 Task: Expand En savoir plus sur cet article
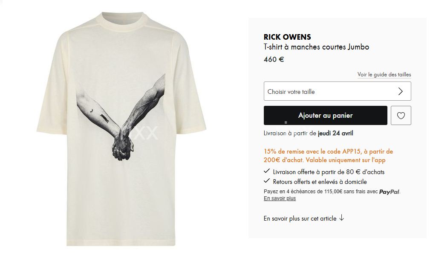coord(304,218)
